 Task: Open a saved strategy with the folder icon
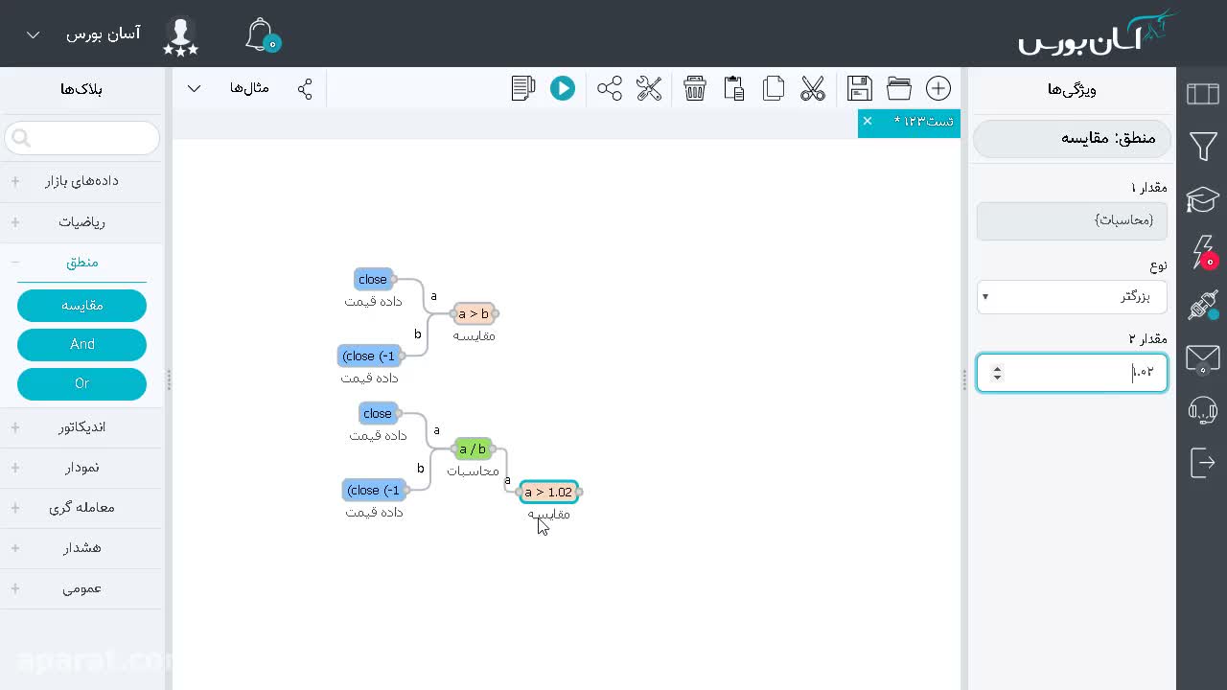[x=899, y=88]
